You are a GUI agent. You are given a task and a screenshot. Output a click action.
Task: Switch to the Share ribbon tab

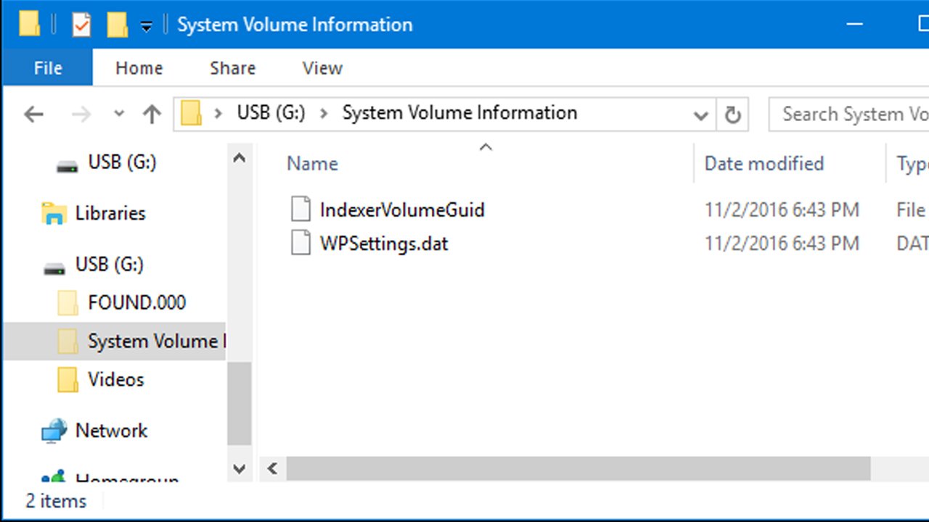point(232,68)
